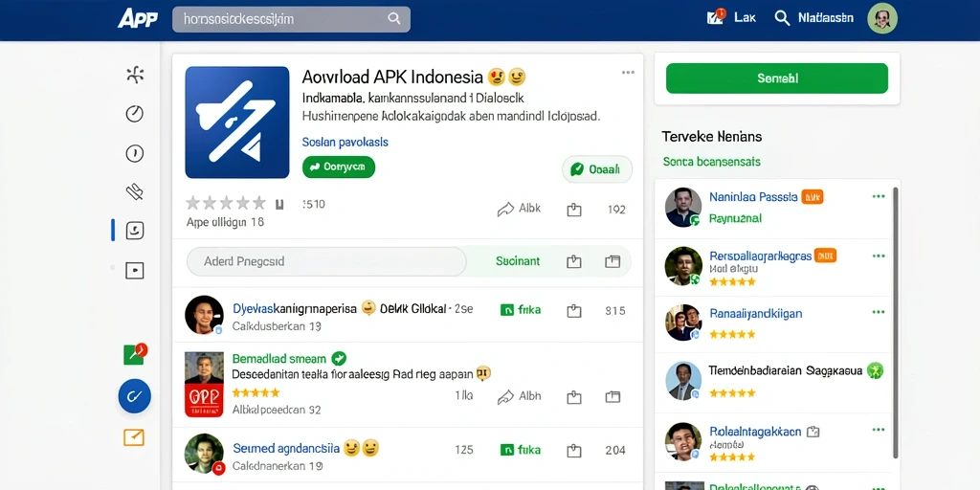Open three-dot menu for Rersoallaqarkegras
Screen dimensions: 980x490
click(879, 256)
